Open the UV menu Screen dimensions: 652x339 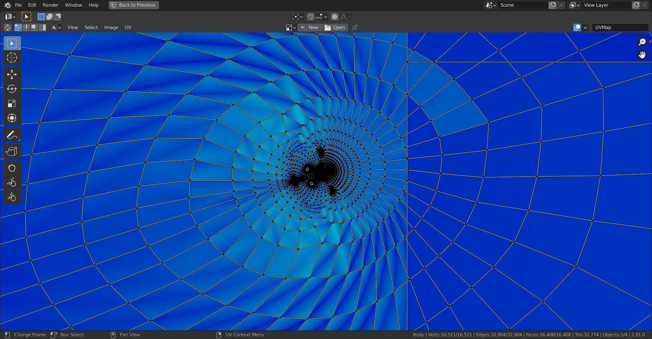128,27
